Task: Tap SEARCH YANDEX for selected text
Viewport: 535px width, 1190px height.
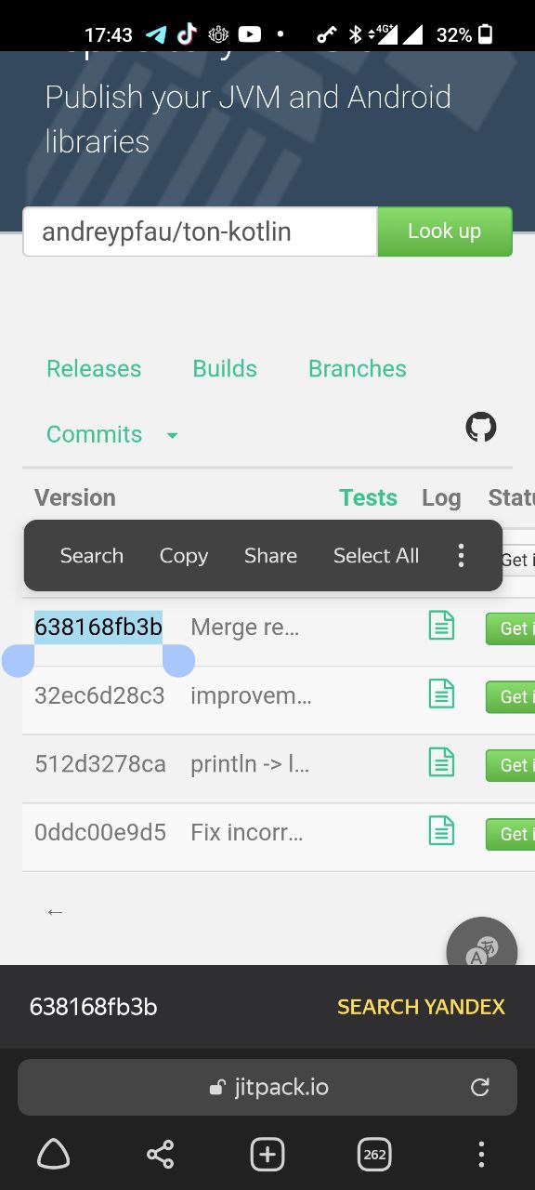Action: tap(421, 1007)
